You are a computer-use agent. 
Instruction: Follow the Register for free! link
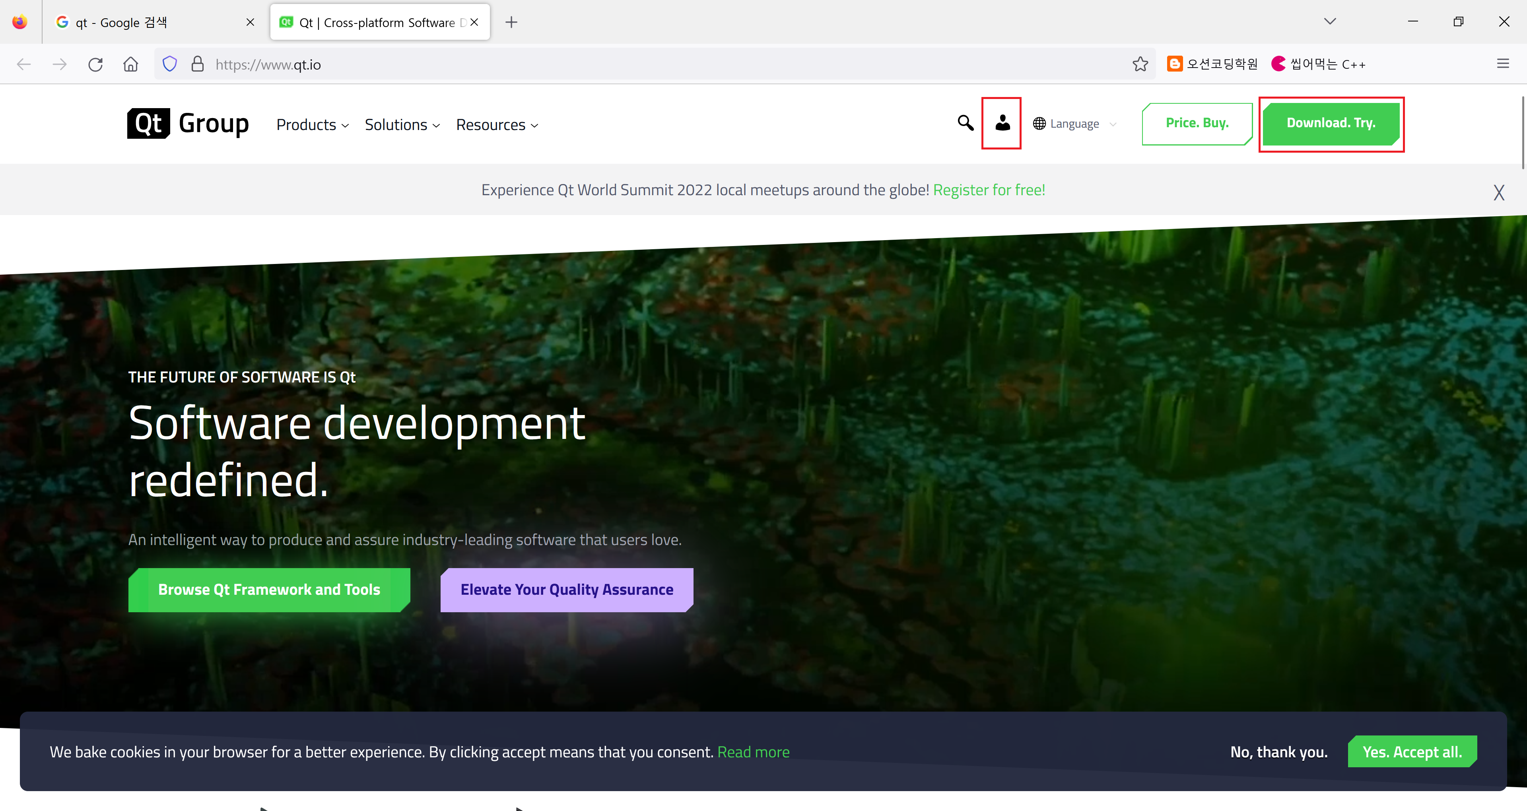click(x=989, y=190)
